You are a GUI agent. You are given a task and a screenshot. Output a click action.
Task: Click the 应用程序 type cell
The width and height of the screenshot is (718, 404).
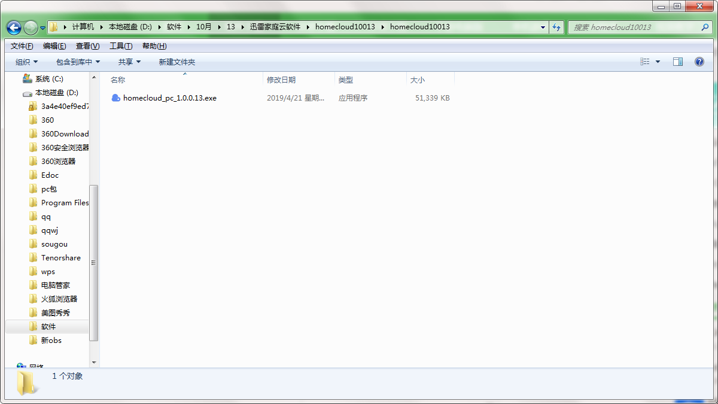[353, 98]
